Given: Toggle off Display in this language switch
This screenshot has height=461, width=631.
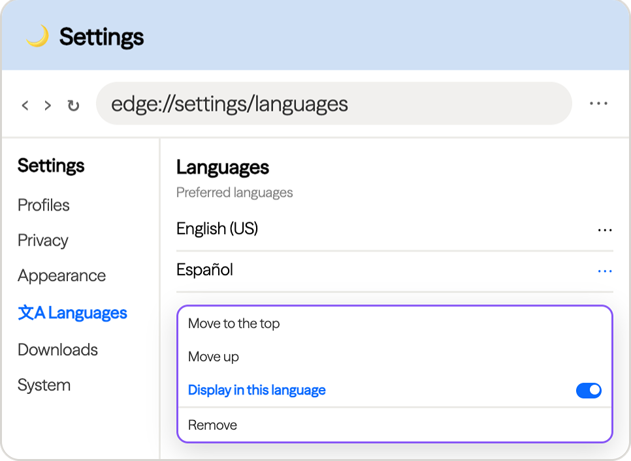Looking at the screenshot, I should 589,391.
